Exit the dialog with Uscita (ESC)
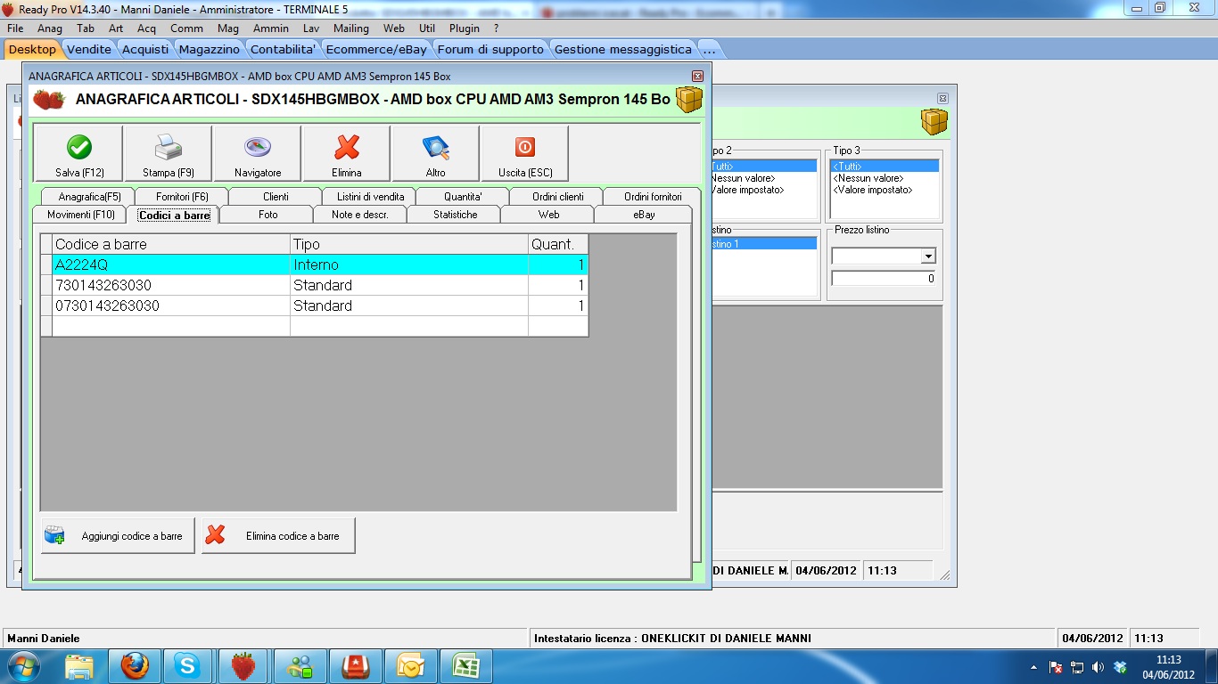The height and width of the screenshot is (684, 1218). (525, 154)
